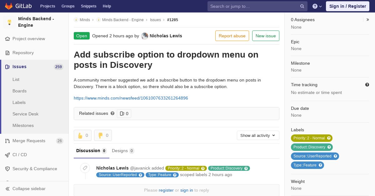Focus the Search or jump to field
Viewport: 375px width, 196px height.
point(257,6)
